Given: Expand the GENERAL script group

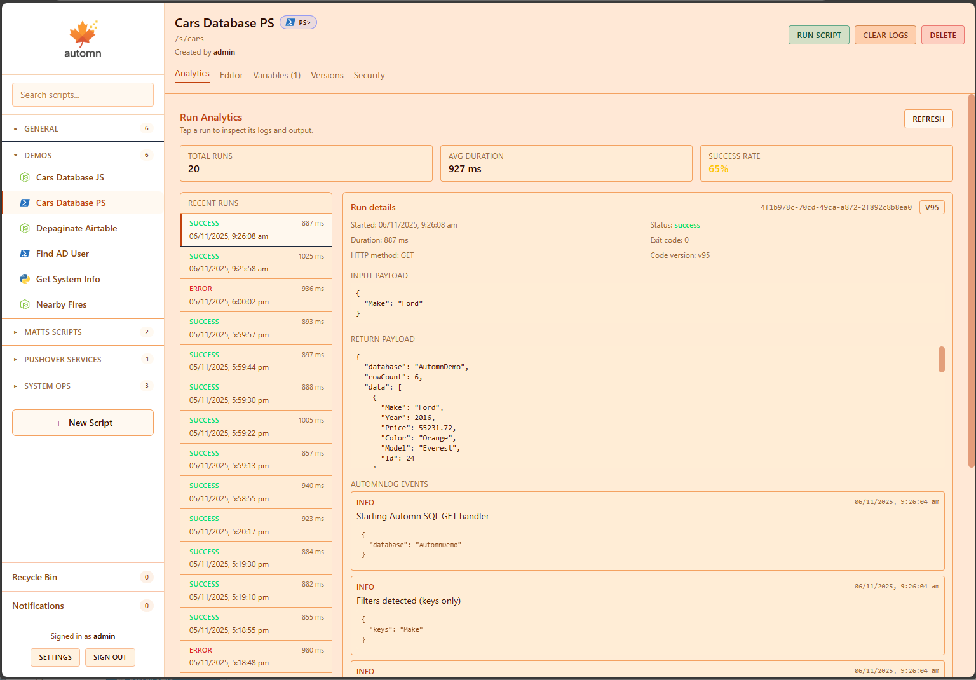Looking at the screenshot, I should point(83,128).
